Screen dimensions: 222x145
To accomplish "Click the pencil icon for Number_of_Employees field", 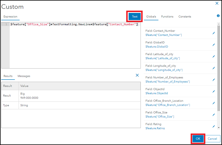I will coord(214,80).
